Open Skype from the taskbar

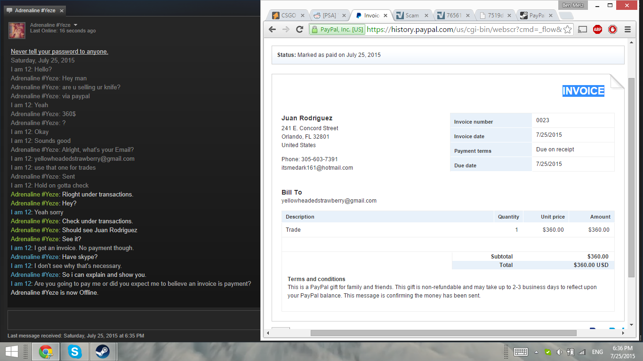74,351
